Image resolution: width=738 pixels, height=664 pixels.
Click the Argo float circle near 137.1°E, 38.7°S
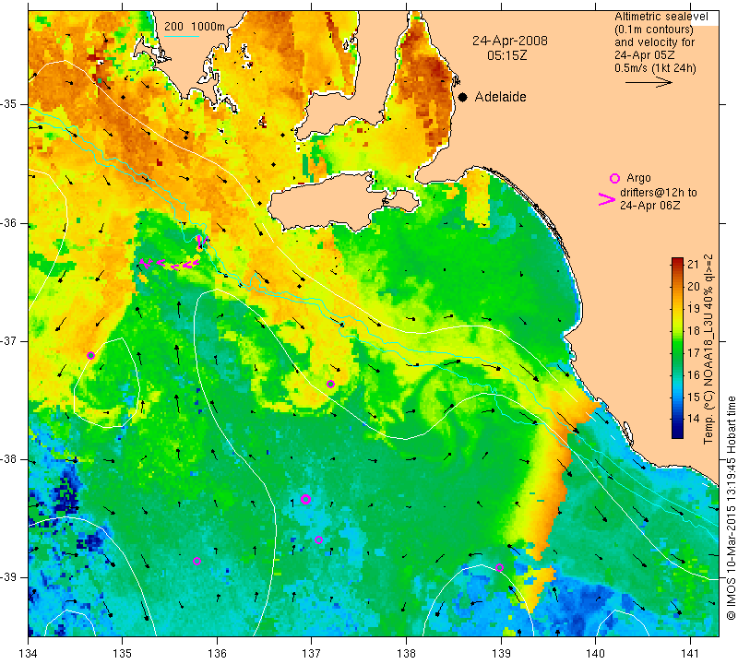tap(318, 539)
